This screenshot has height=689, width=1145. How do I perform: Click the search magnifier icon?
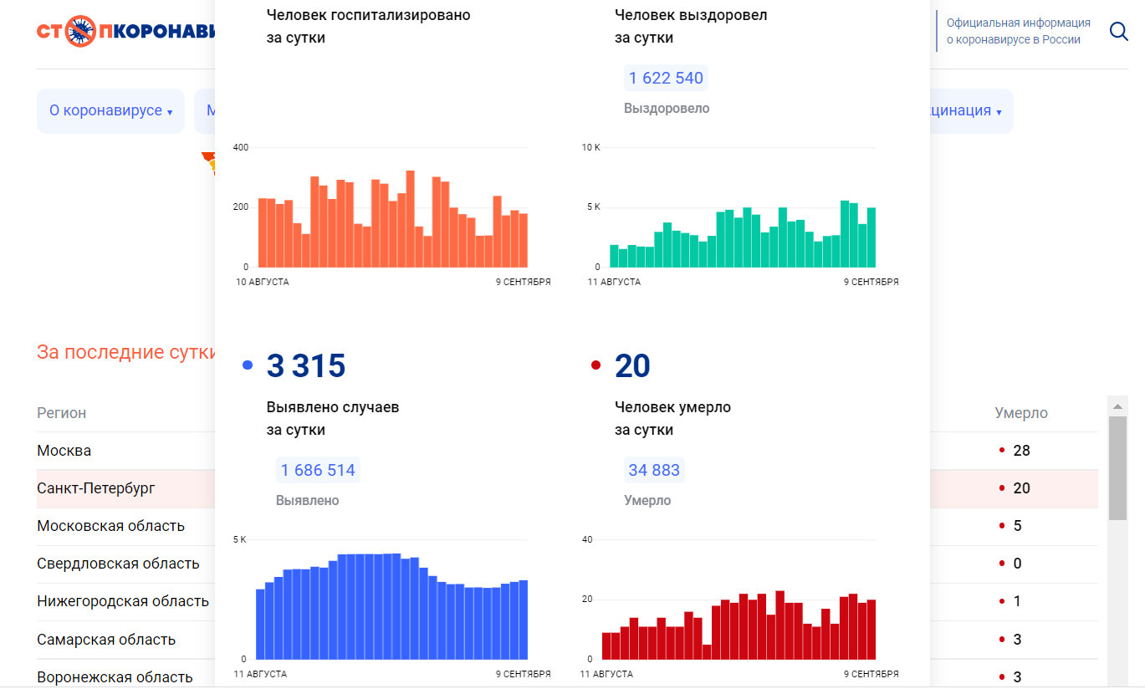click(1118, 32)
